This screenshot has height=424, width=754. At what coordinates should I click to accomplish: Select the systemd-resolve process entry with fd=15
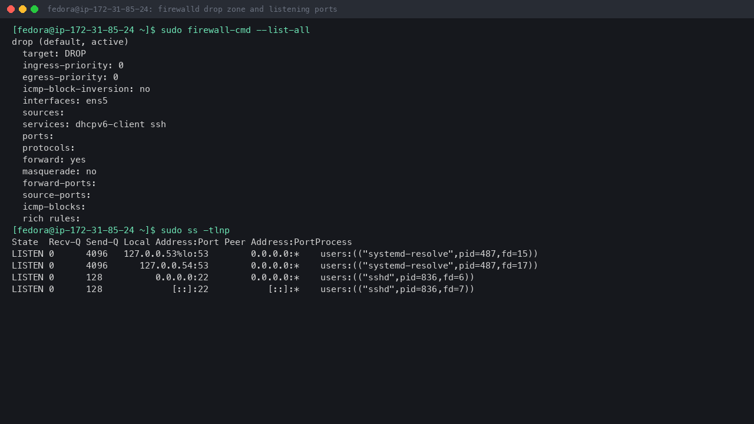pyautogui.click(x=429, y=254)
